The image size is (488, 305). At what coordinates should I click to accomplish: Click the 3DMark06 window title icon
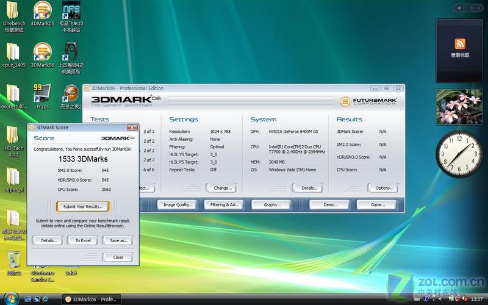(87, 88)
